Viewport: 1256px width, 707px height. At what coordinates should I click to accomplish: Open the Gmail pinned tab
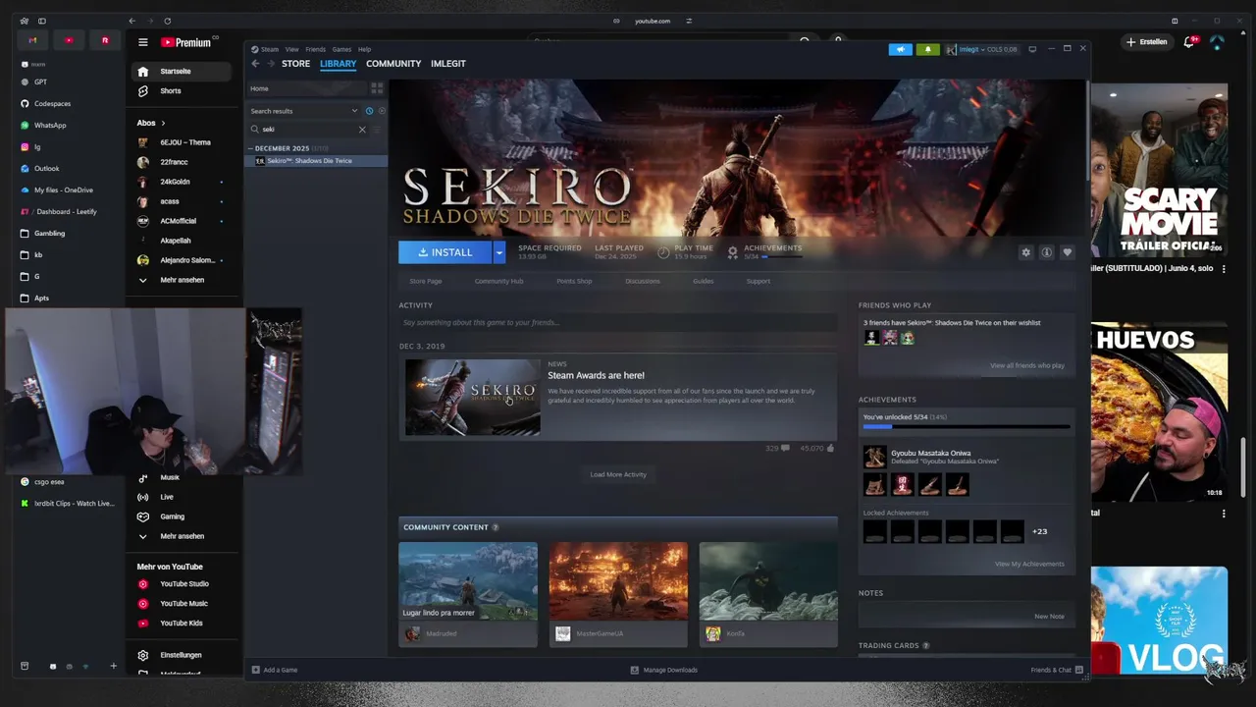(32, 40)
